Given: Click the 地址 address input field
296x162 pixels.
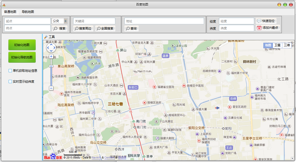Looking at the screenshot, I should pos(164,21).
